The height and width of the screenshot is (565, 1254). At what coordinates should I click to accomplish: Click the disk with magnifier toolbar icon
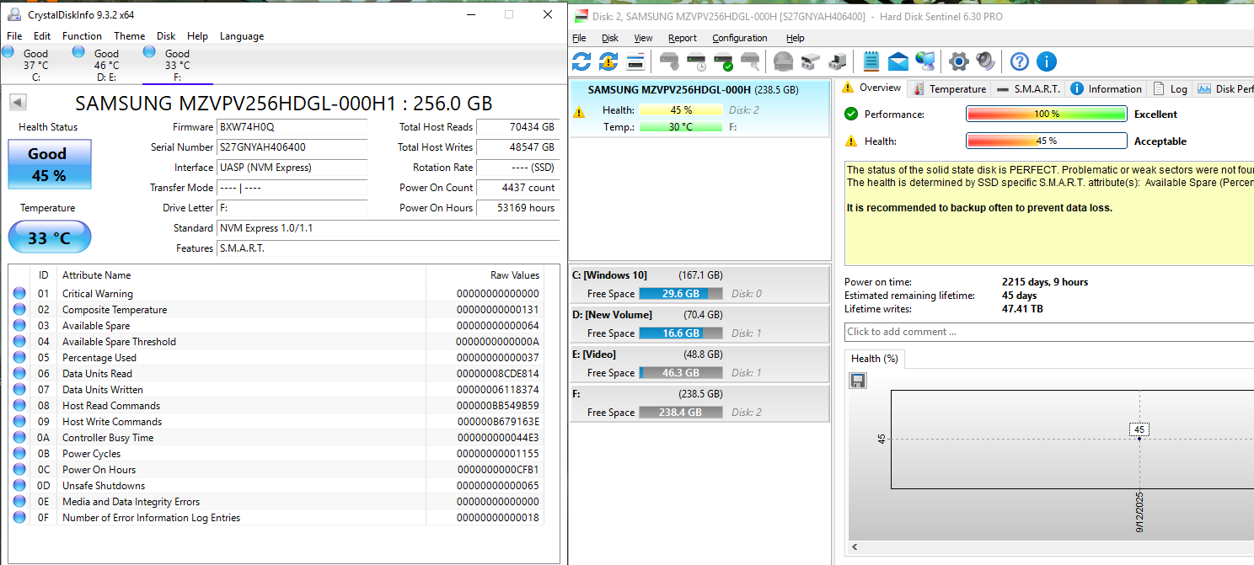pos(750,61)
